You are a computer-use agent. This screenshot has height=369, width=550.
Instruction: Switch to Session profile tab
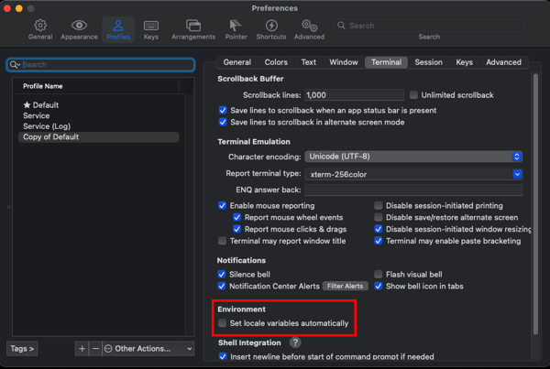click(x=428, y=62)
